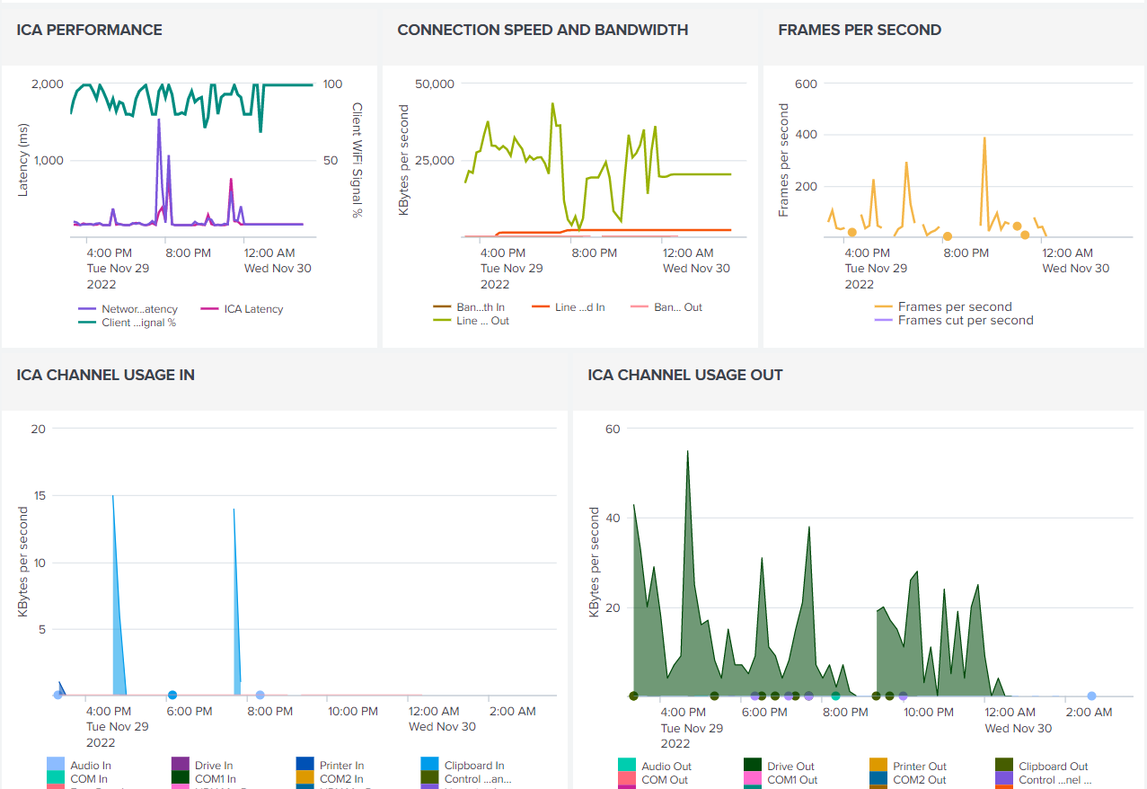1147x789 pixels.
Task: Click the Printer In legend color square
Action: pos(304,765)
